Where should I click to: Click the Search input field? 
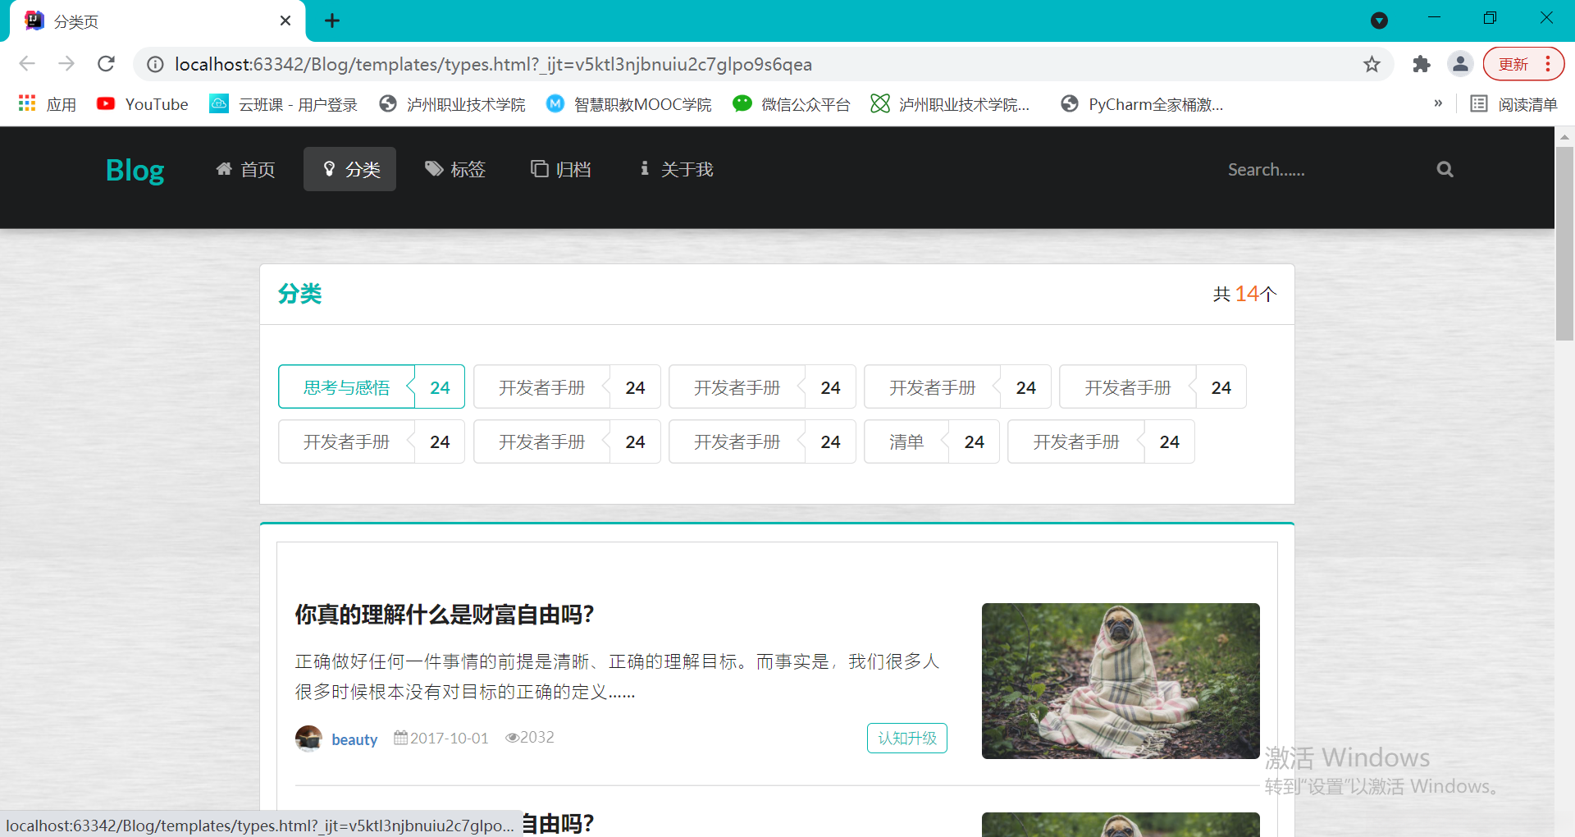click(x=1321, y=169)
